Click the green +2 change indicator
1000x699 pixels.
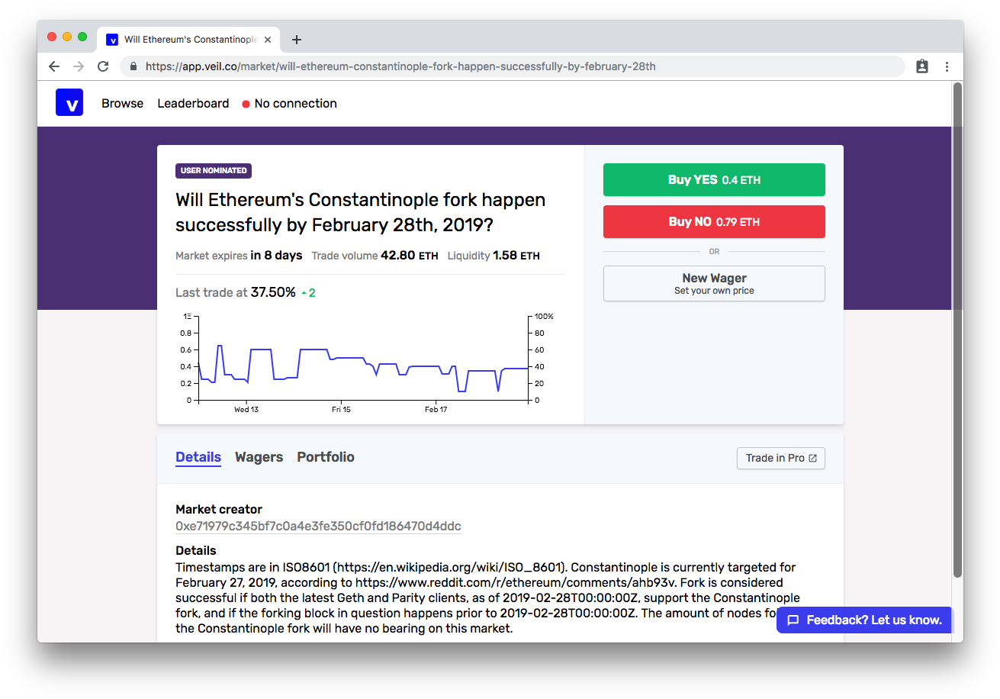pos(308,293)
